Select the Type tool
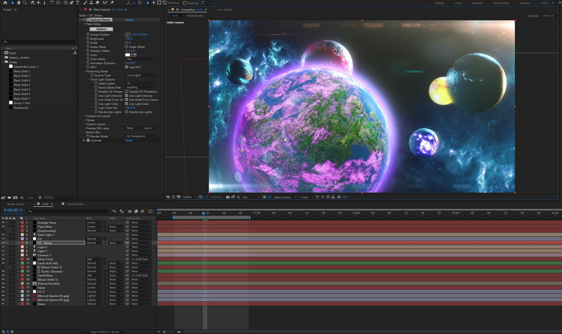Image resolution: width=562 pixels, height=334 pixels. 77,3
